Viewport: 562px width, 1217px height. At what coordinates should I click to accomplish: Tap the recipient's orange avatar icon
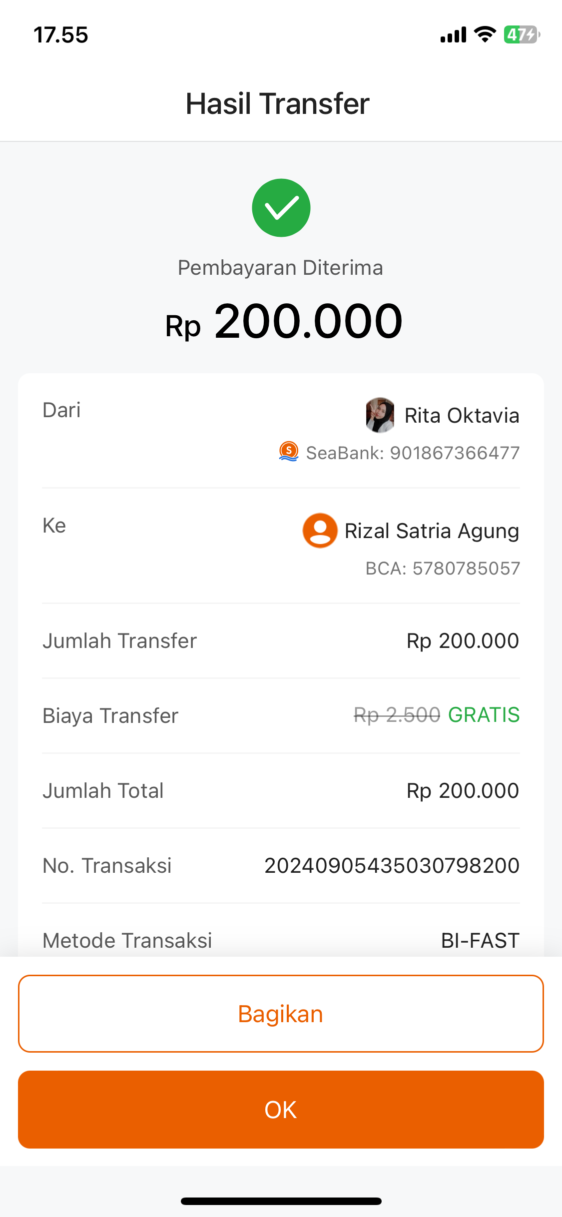(x=320, y=531)
